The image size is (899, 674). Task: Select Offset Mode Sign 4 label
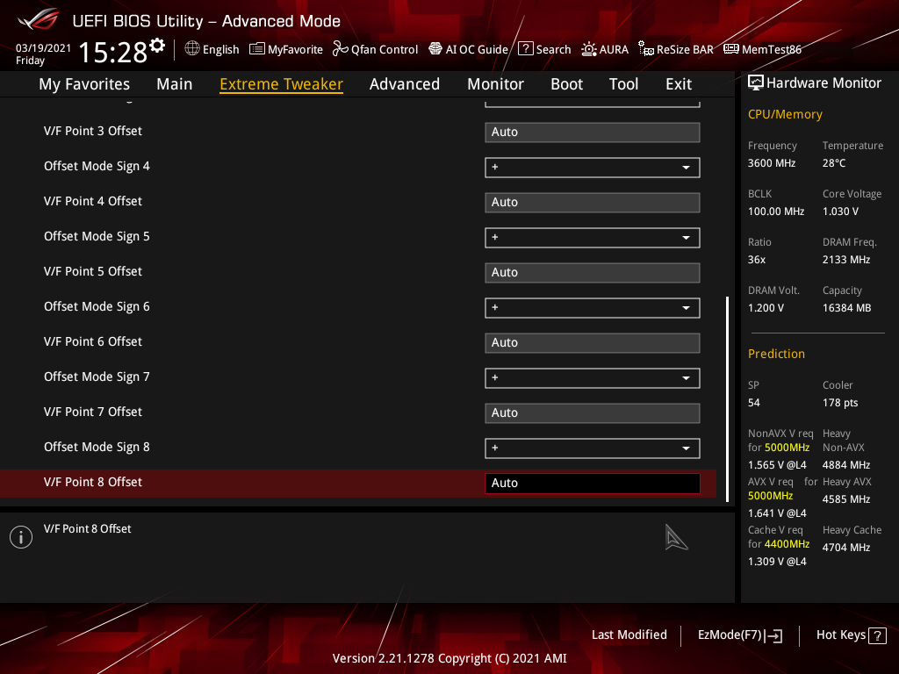pyautogui.click(x=97, y=166)
